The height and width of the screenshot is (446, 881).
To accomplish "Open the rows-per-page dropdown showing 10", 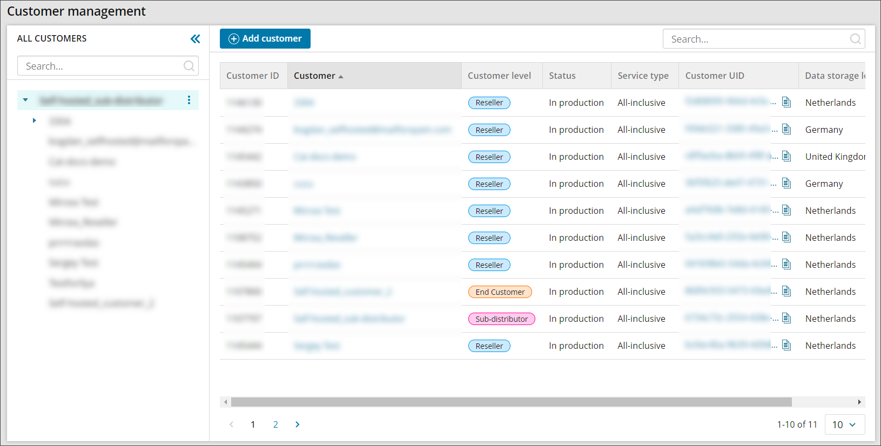I will [x=844, y=424].
